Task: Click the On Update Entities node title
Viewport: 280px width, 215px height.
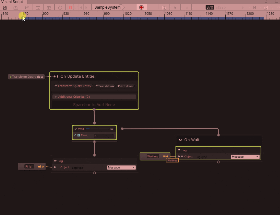Action: click(77, 76)
